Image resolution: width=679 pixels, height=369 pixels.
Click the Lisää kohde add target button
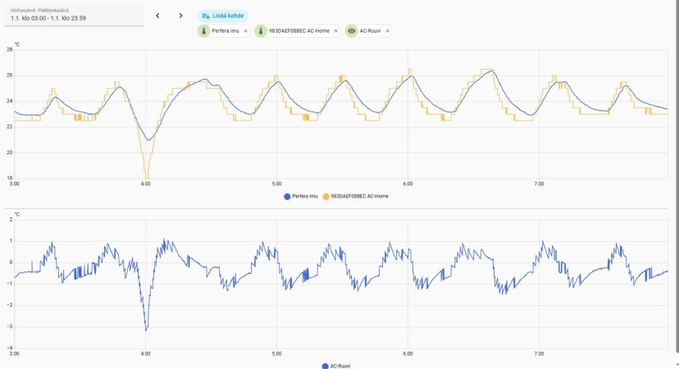[221, 16]
